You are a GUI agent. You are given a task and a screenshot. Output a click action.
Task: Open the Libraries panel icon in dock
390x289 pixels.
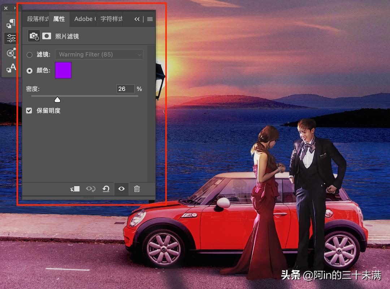pyautogui.click(x=11, y=53)
